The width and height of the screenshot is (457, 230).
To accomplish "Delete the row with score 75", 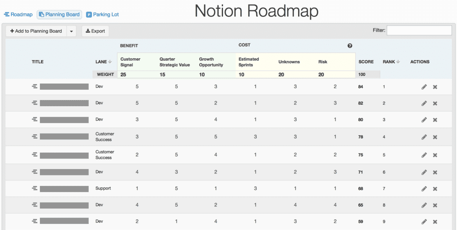I will [x=435, y=155].
